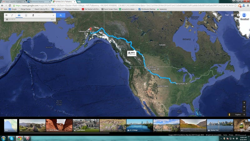
Task: Pick up the yellow Pegman Street View icon
Action: coord(229,114)
